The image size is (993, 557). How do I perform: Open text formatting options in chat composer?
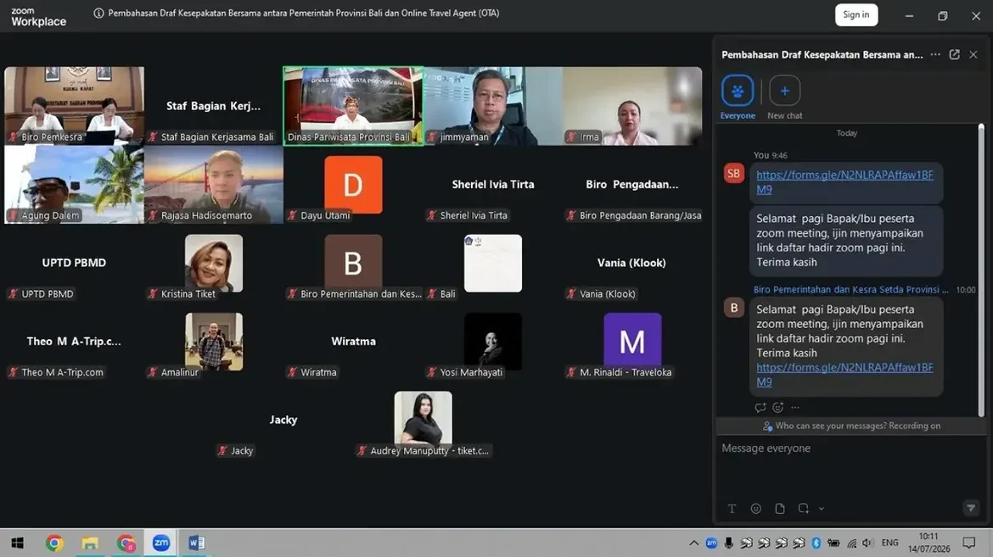pyautogui.click(x=732, y=509)
